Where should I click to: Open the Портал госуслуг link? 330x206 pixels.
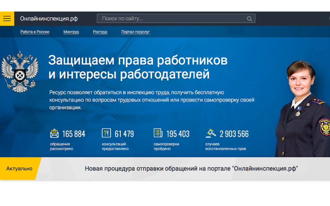tap(136, 32)
